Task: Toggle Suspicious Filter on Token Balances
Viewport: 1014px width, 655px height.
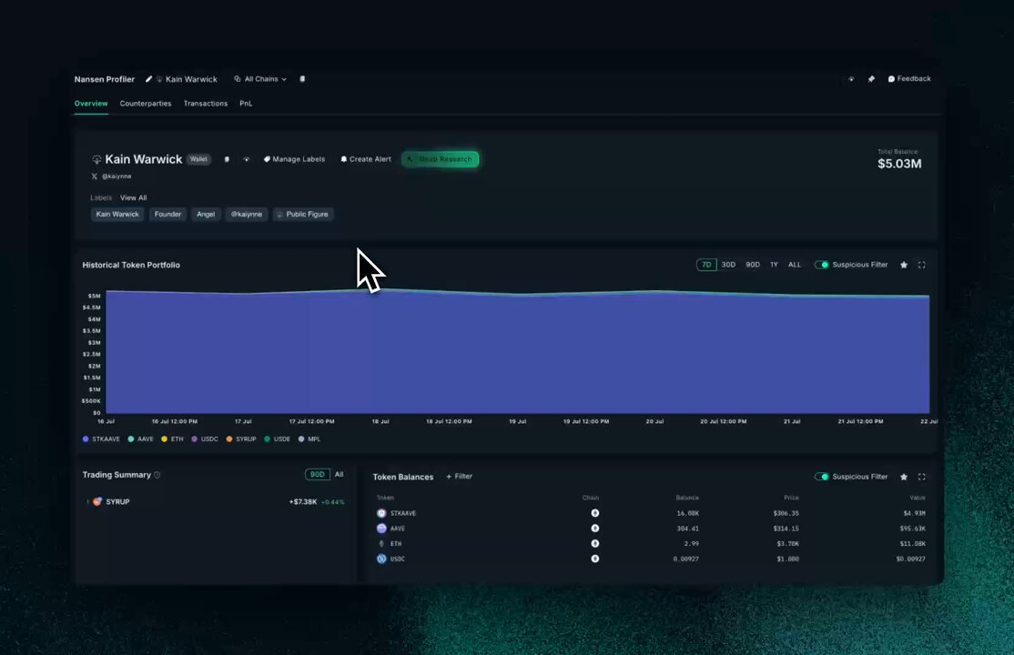Action: click(821, 477)
